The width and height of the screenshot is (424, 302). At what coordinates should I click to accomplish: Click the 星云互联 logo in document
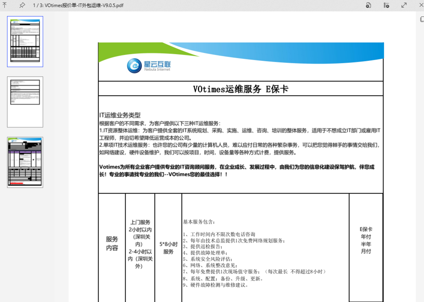pos(149,66)
